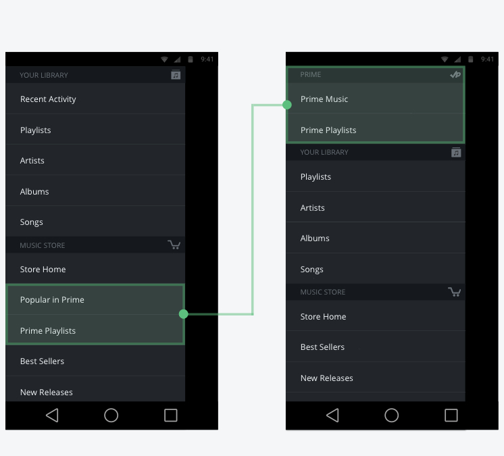Click YOUR LIBRARY header in right phone
504x456 pixels.
376,152
